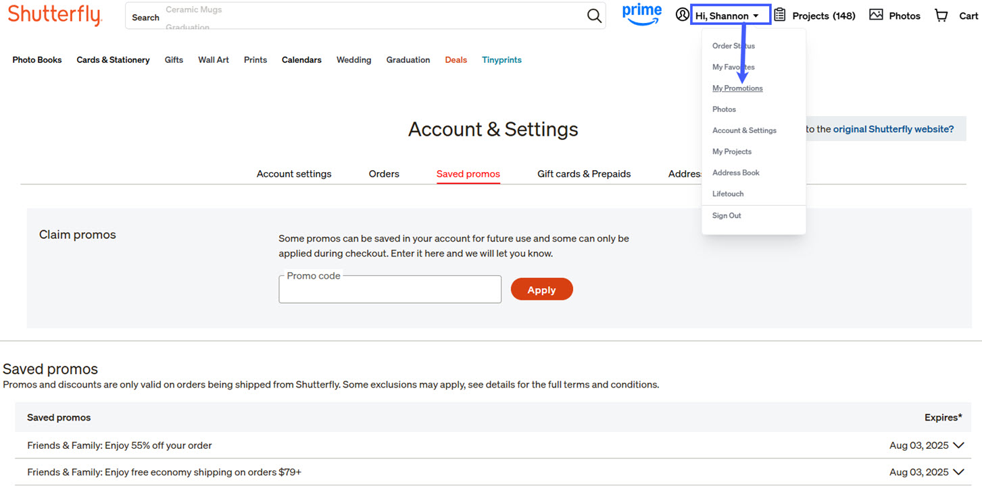Go to the Wall Art category

click(214, 60)
